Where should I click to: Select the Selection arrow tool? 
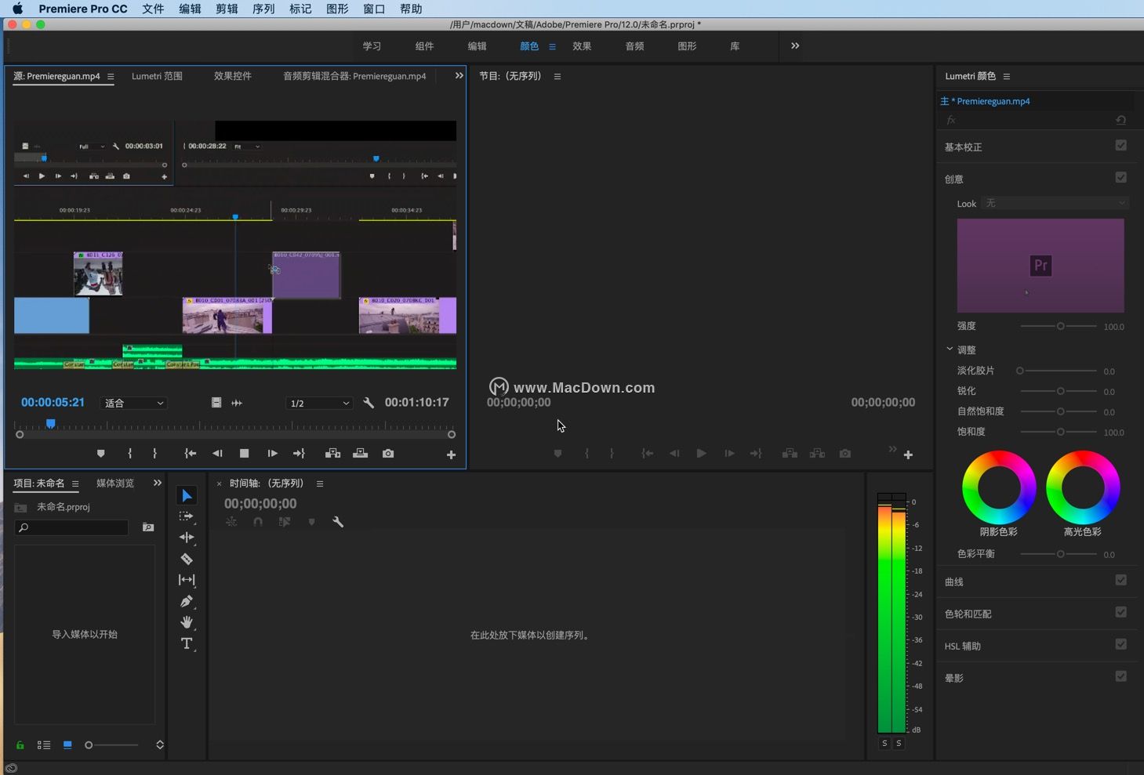187,495
